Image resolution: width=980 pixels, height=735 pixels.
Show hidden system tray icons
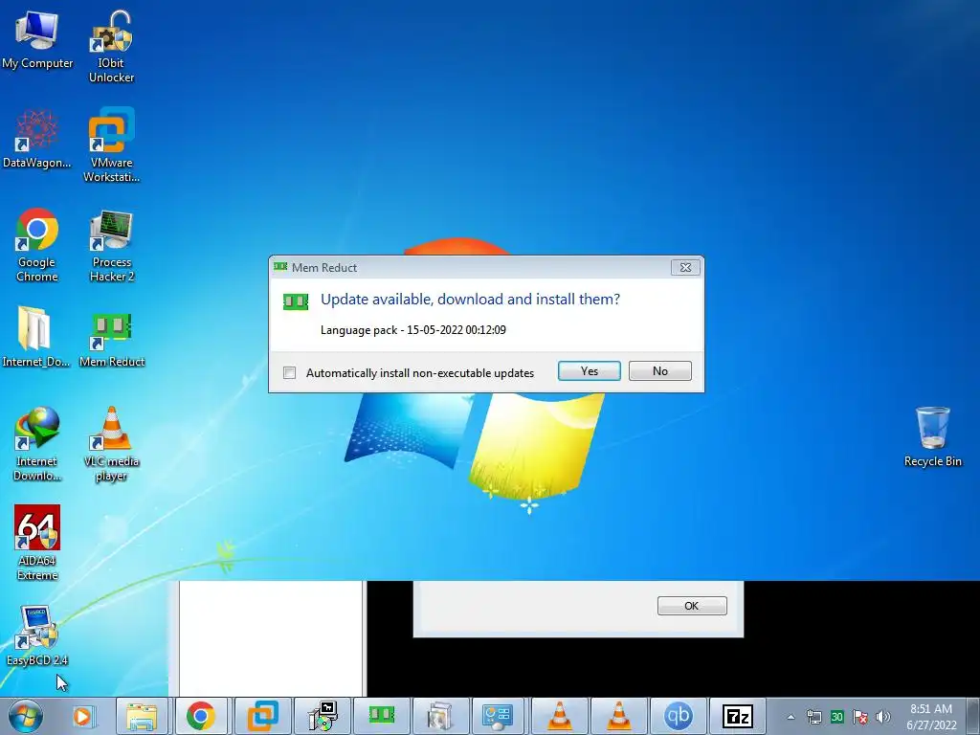point(791,717)
